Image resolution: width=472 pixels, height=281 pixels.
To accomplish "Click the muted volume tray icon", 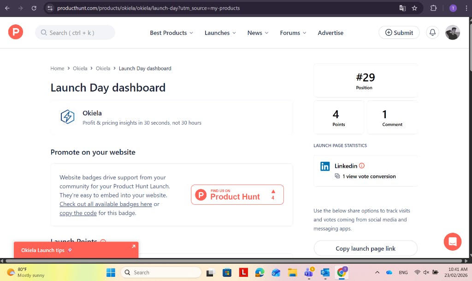I will (426, 272).
